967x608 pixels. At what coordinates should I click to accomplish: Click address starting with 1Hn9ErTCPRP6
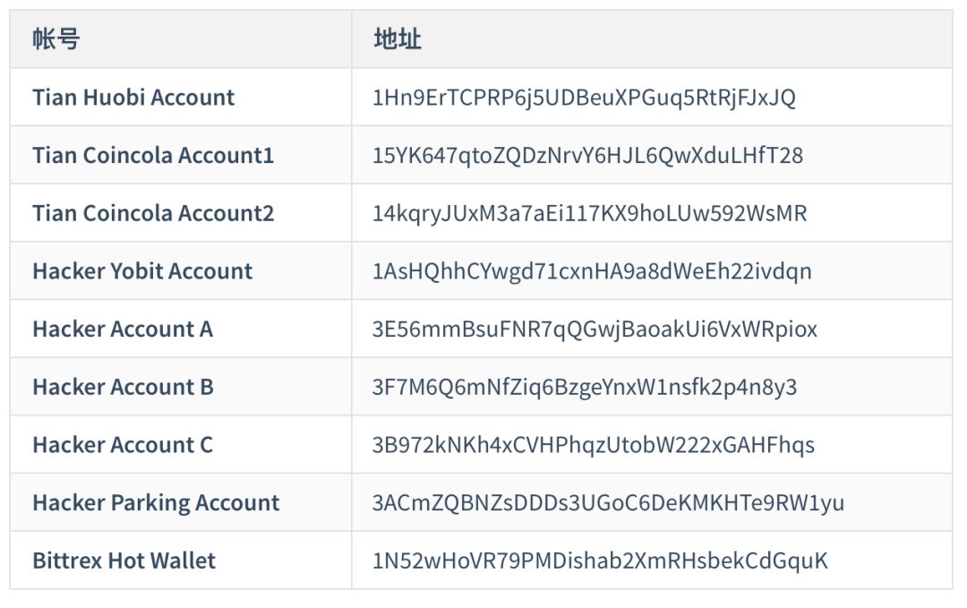584,98
